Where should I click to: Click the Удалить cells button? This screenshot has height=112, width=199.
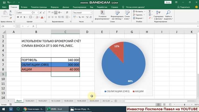(139, 15)
